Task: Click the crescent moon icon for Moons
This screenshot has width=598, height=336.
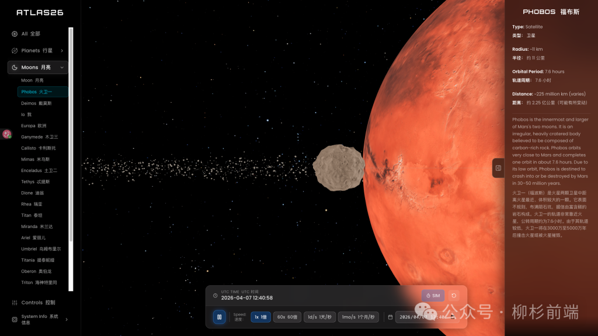Action: (x=15, y=68)
